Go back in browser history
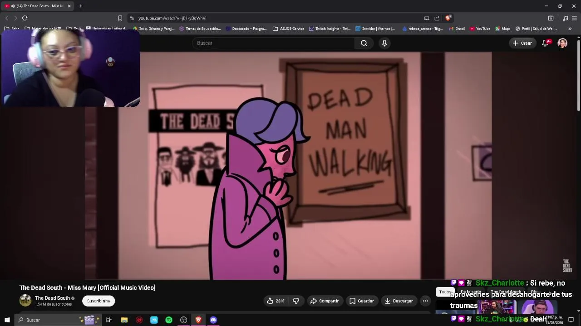 [x=6, y=18]
